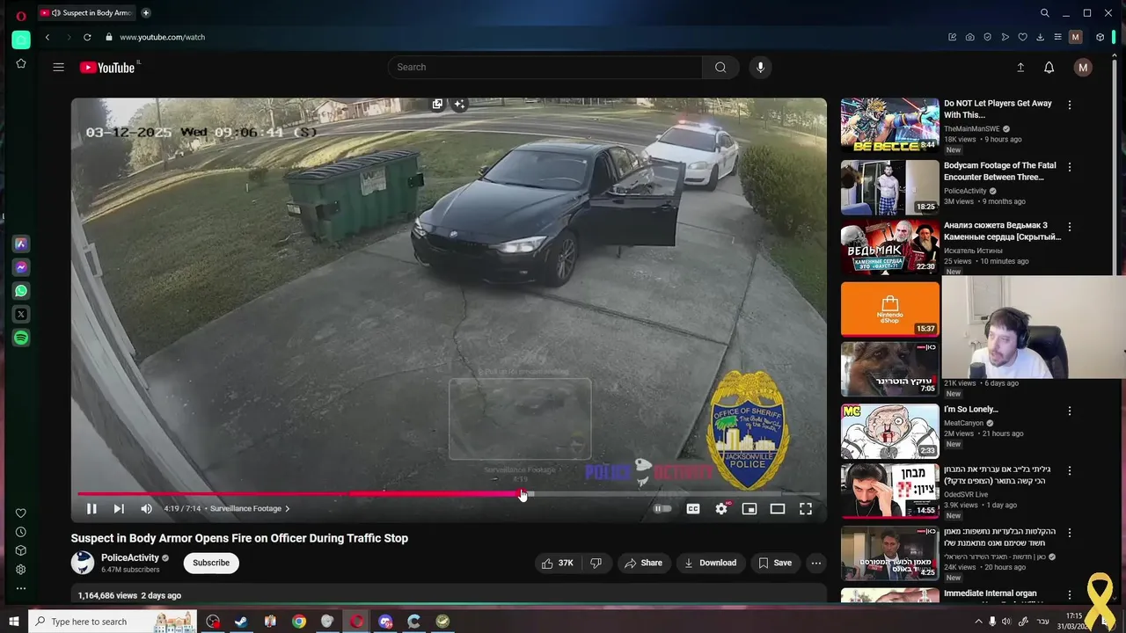Select the Suspect in Body Armor tab
1126x633 pixels.
(x=86, y=12)
